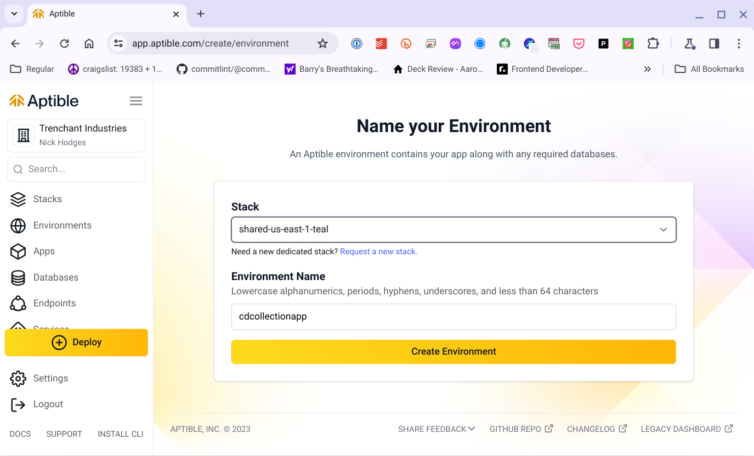Open the Legacy Dashboard link
Image resolution: width=754 pixels, height=456 pixels.
point(687,429)
